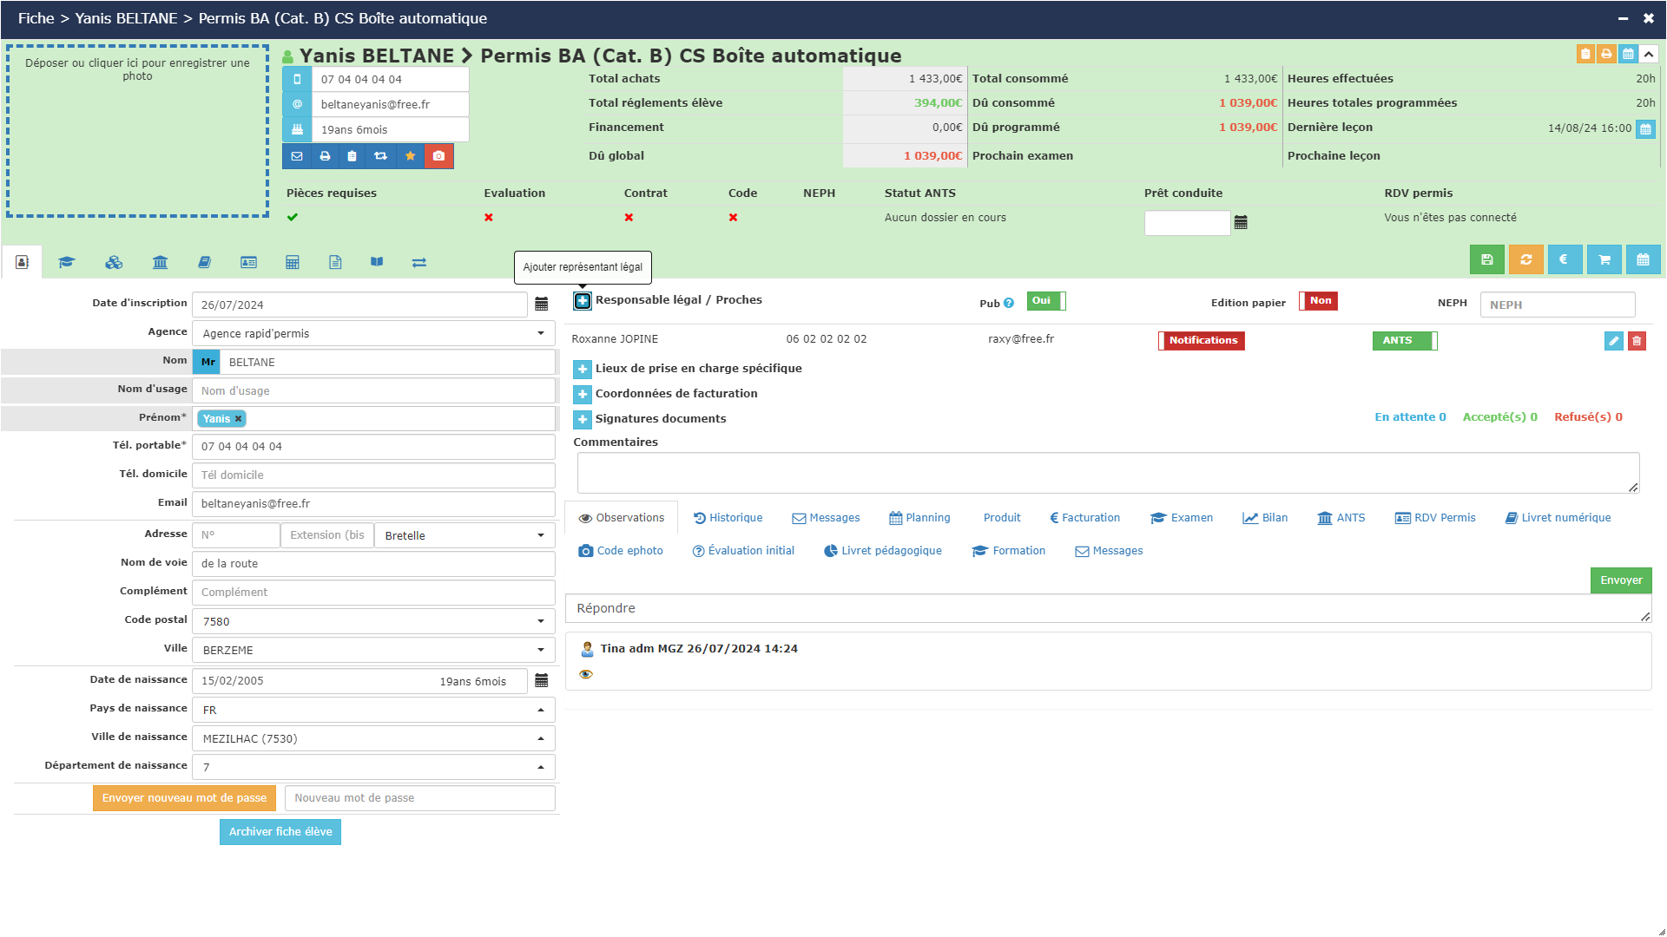Switch to the Historique tab
This screenshot has width=1667, height=937.
tap(728, 518)
